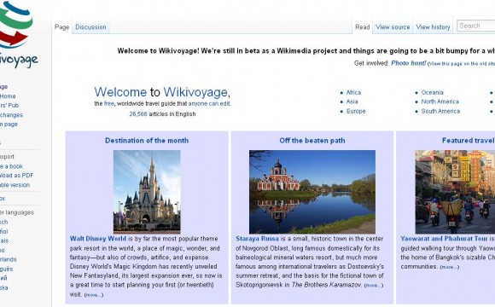Switch to the Português language version

6,269
